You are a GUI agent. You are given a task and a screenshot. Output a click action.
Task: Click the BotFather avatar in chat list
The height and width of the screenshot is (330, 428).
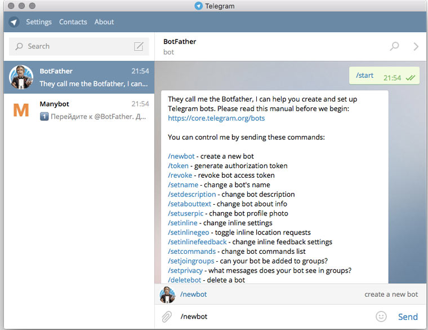(21, 77)
